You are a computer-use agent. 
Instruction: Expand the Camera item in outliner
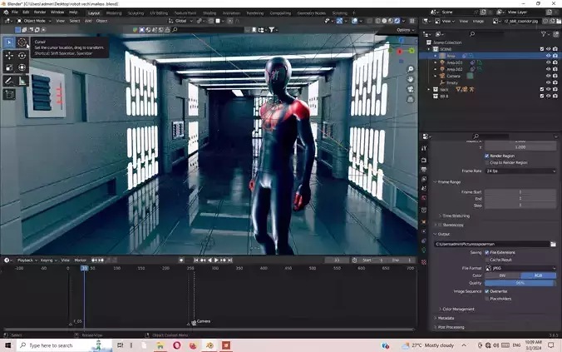click(436, 76)
